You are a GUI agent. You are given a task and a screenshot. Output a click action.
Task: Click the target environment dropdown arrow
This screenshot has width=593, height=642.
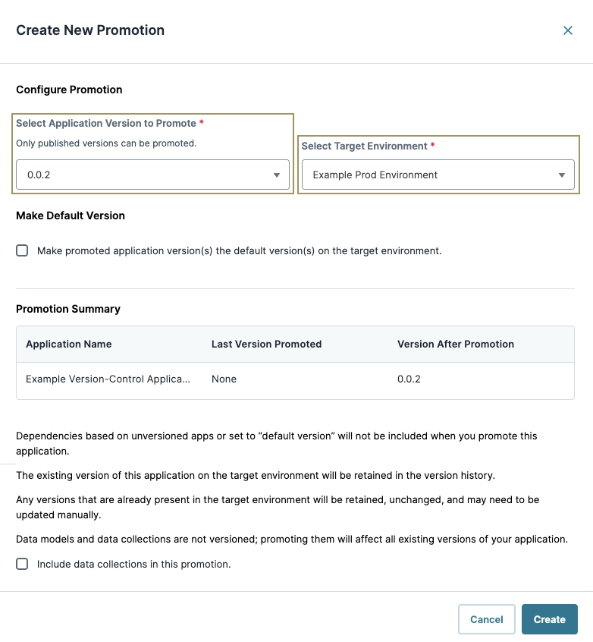tap(563, 175)
